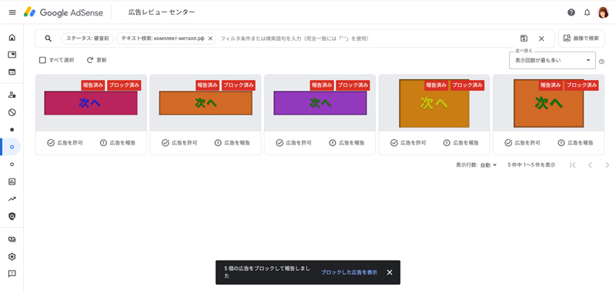Tick the すべて選択 checkbox

[42, 60]
